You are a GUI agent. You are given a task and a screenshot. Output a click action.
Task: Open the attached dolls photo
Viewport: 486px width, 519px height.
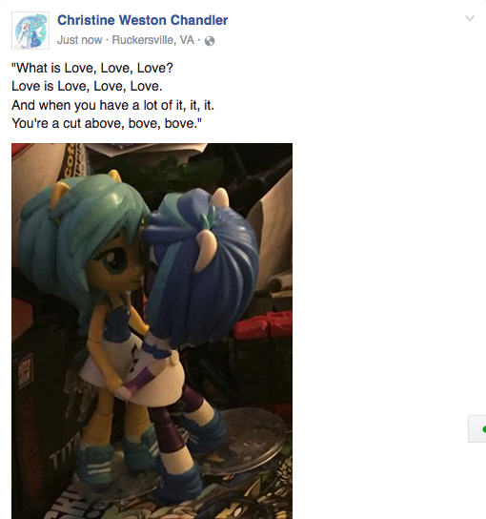tap(152, 331)
